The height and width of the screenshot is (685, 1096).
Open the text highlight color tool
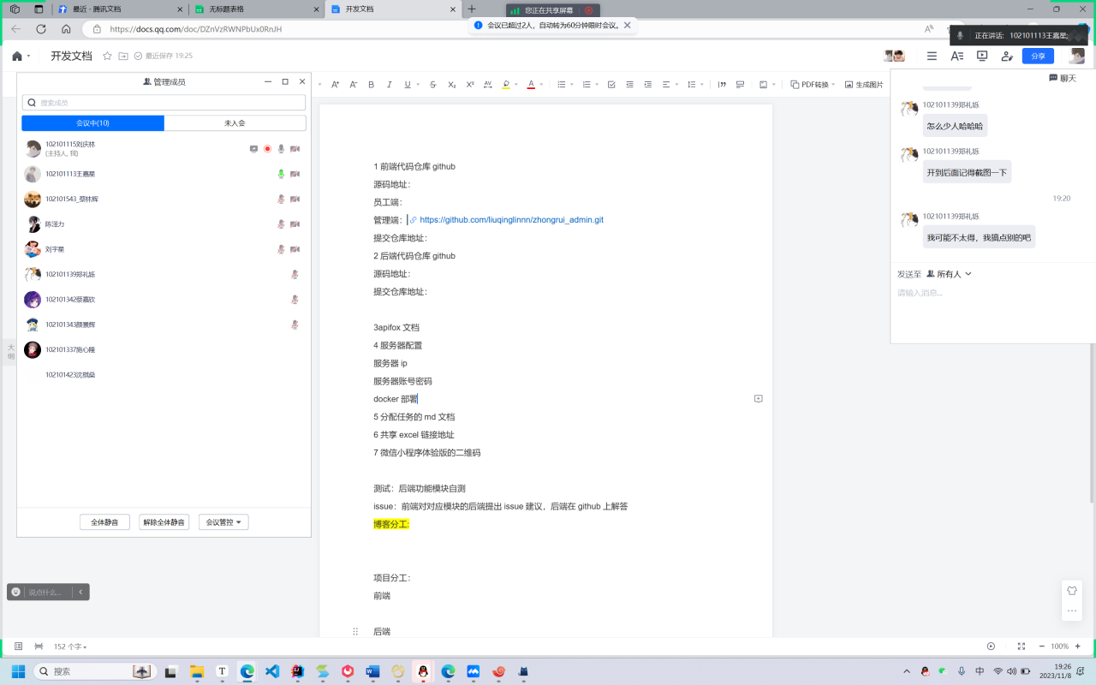pos(505,84)
